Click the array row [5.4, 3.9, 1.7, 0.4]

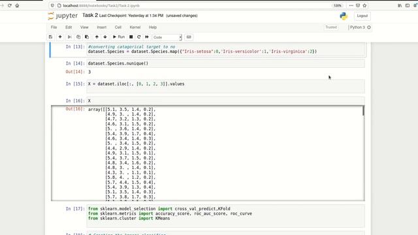click(x=130, y=134)
